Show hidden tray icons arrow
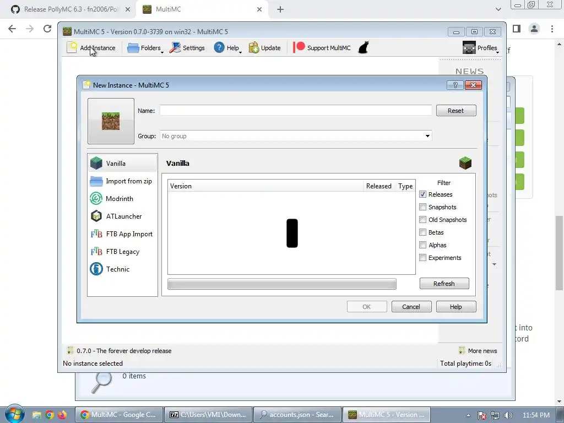Image resolution: width=564 pixels, height=423 pixels. click(468, 415)
